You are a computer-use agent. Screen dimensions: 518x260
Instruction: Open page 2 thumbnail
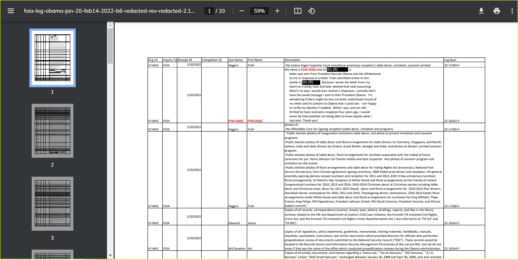point(52,131)
